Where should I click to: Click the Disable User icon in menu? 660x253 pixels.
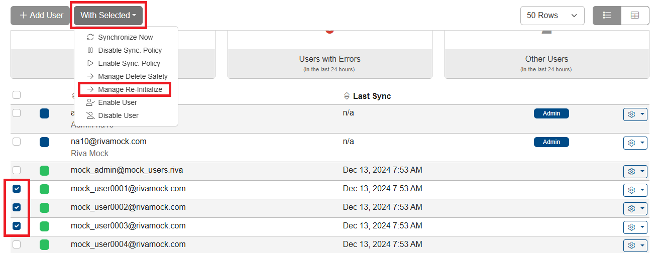(90, 115)
